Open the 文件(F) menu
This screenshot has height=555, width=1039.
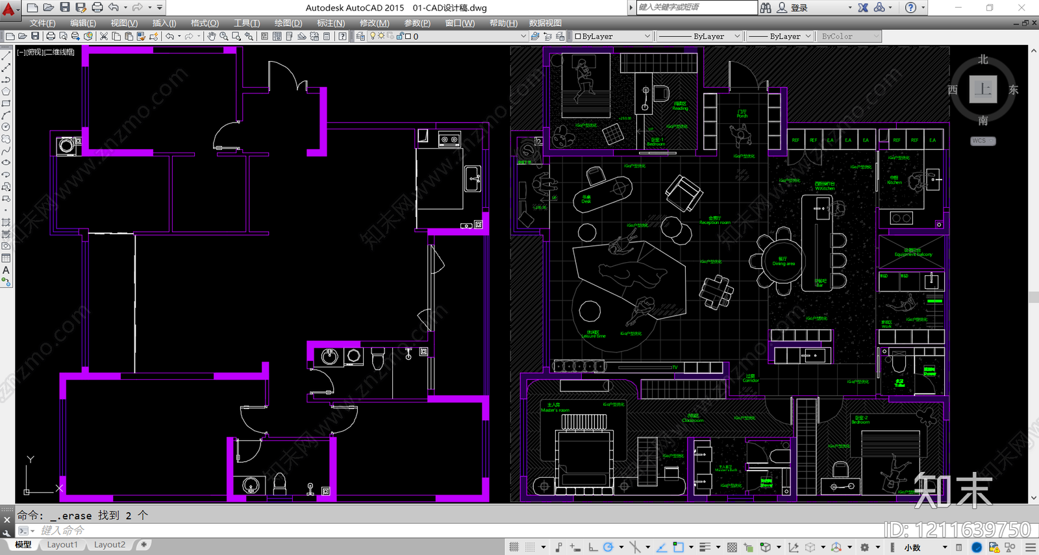(42, 23)
